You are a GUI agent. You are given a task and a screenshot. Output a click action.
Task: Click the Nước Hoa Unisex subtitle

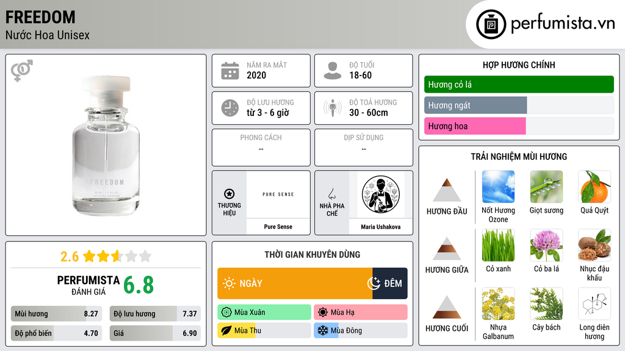tap(48, 35)
